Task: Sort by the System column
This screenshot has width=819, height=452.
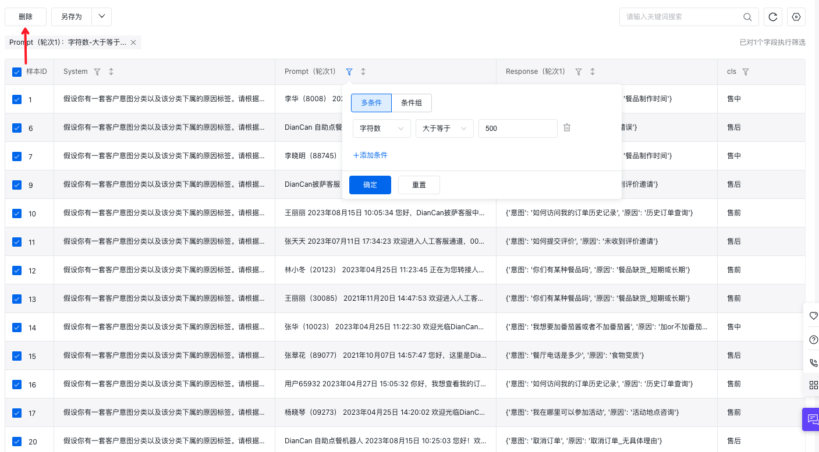Action: [111, 72]
